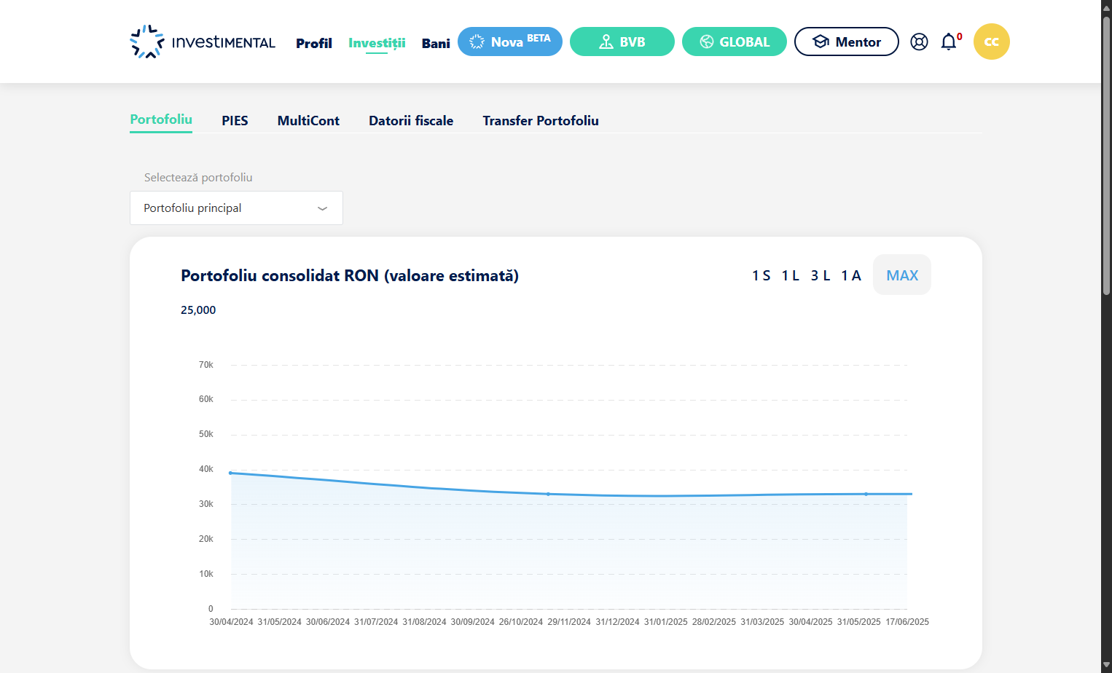
Task: Open the CC user avatar menu
Action: coord(991,42)
